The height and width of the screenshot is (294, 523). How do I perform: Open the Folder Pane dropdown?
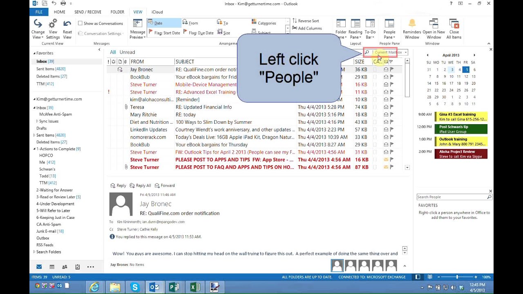341,29
